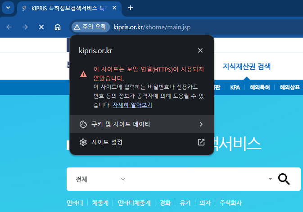Image resolution: width=303 pixels, height=212 pixels.
Task: Open 사이트 설정 from the popup
Action: click(142, 142)
